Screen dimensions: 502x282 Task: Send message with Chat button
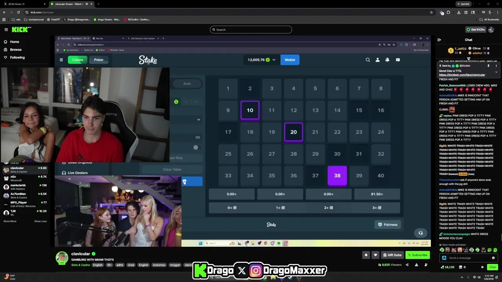[492, 267]
